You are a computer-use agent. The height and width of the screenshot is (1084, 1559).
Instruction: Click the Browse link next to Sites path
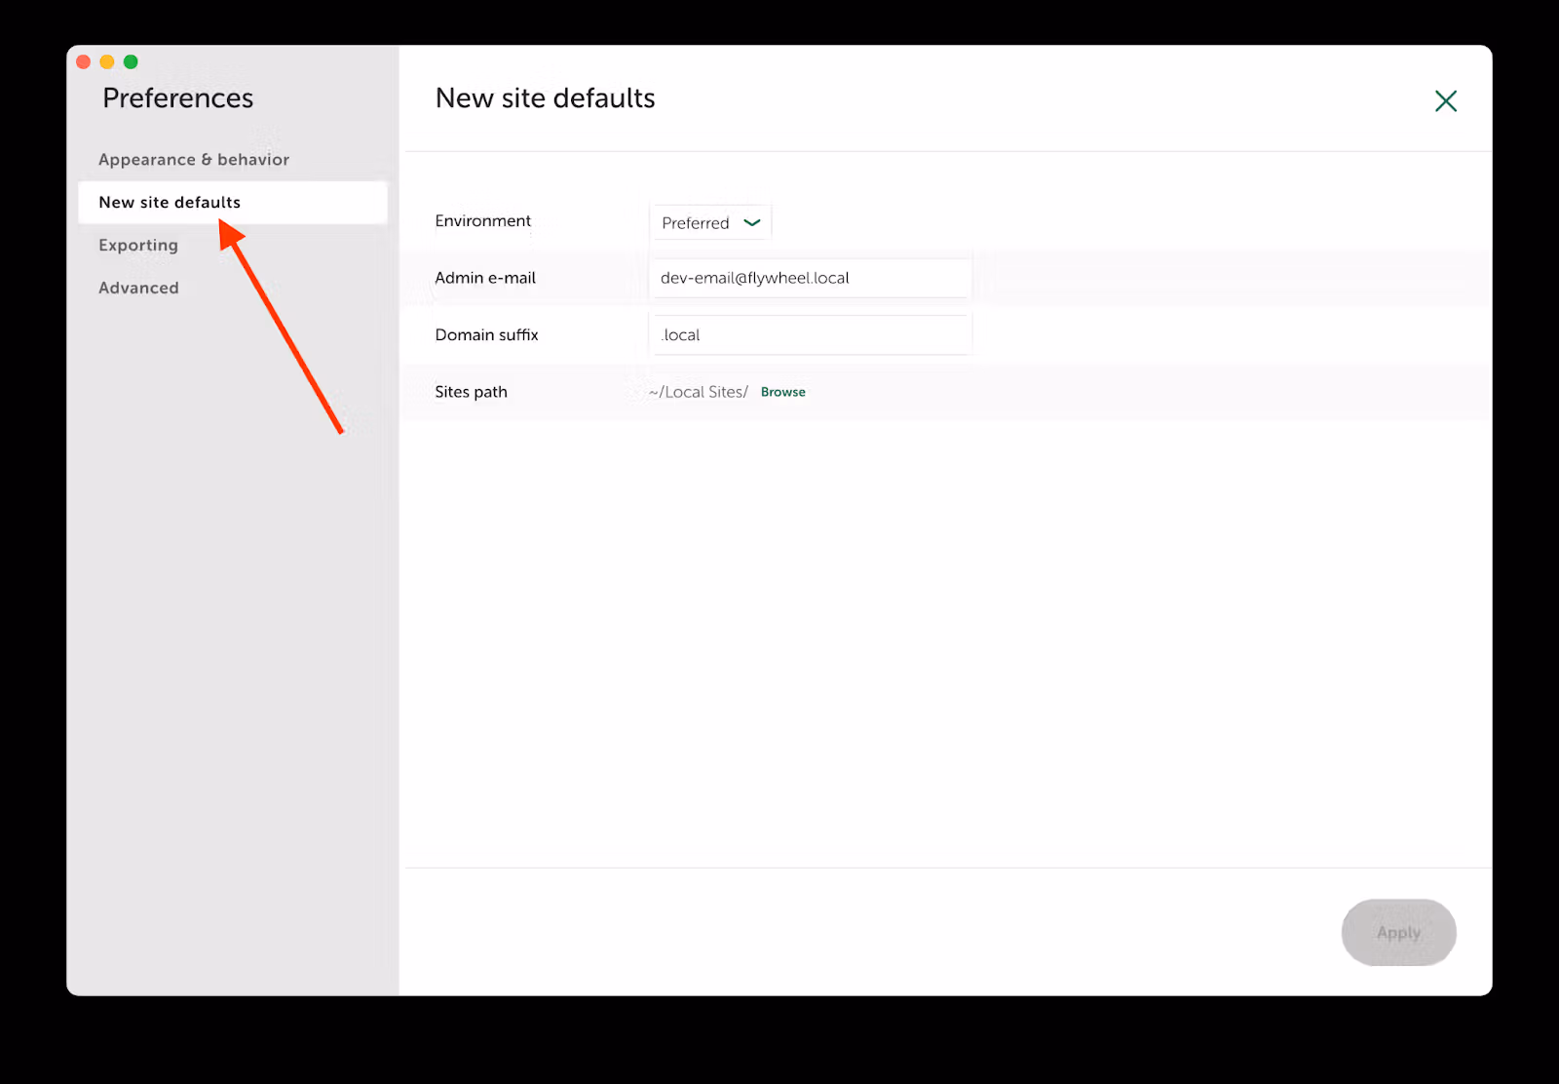782,392
